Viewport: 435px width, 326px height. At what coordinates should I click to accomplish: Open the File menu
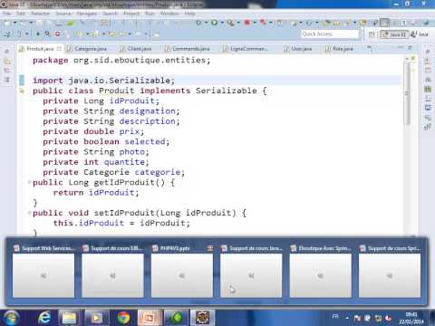6,14
